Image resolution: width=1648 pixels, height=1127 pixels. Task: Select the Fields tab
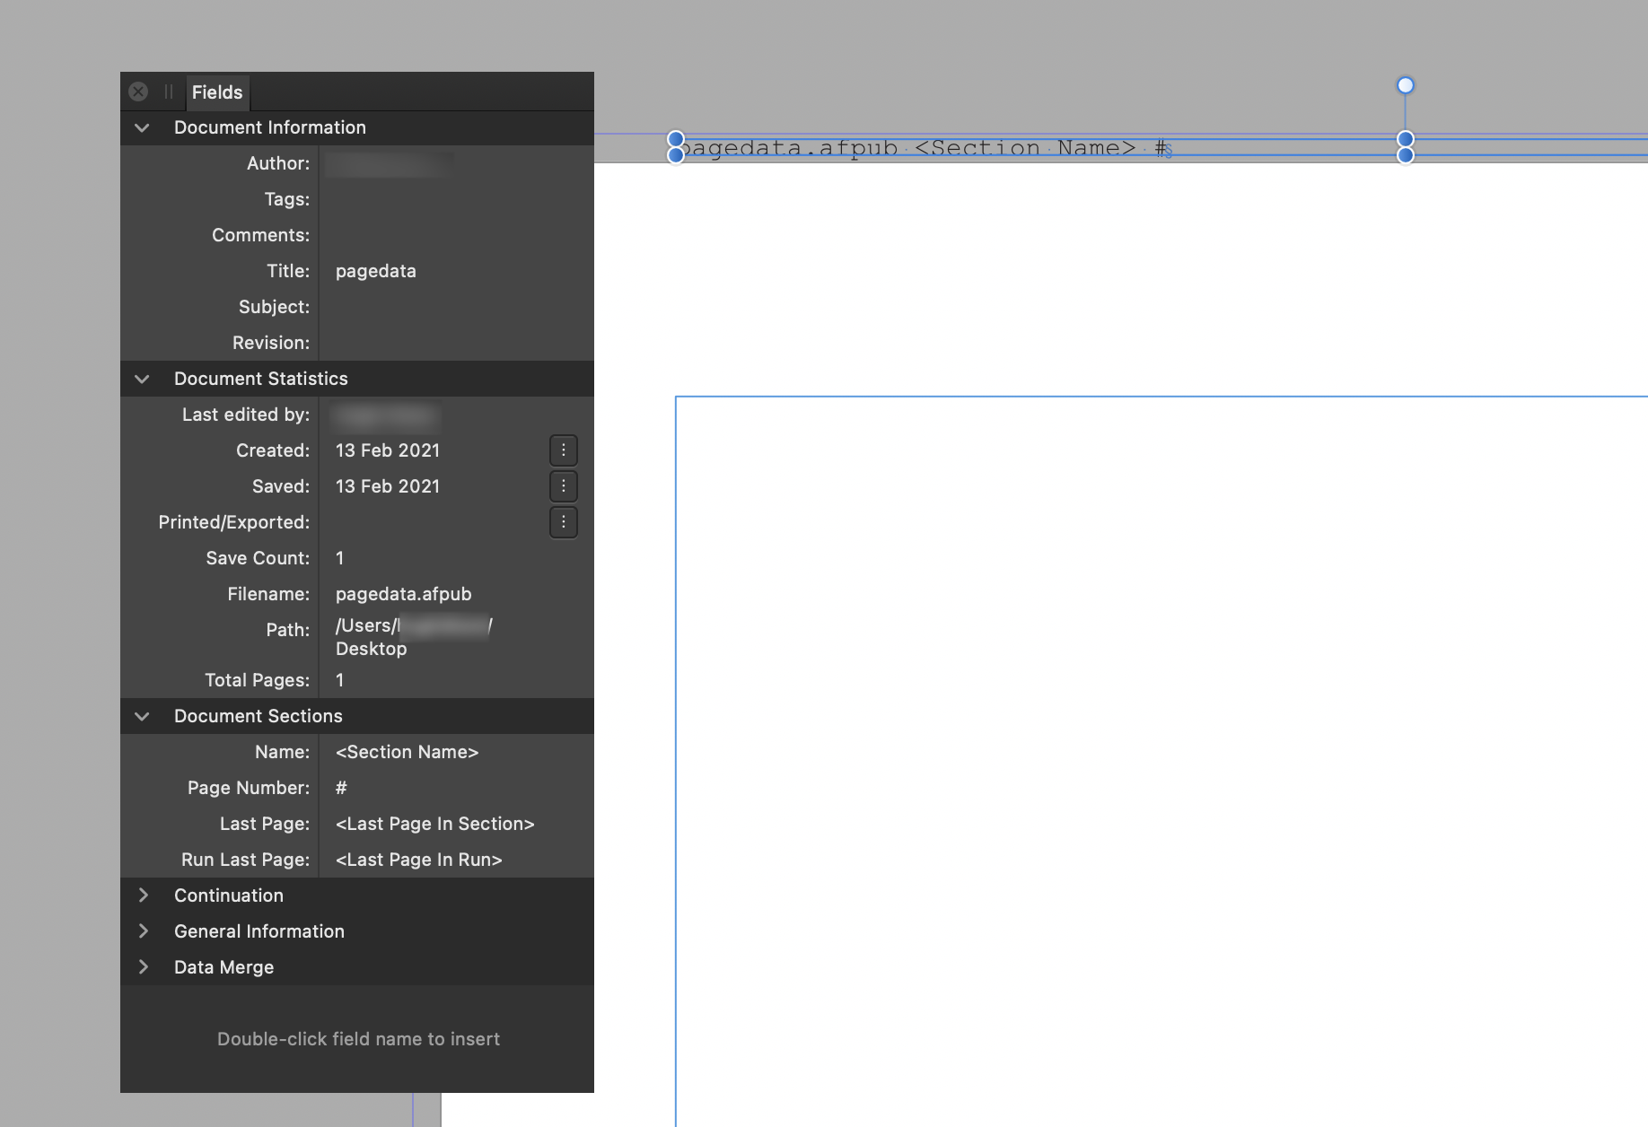click(x=217, y=92)
